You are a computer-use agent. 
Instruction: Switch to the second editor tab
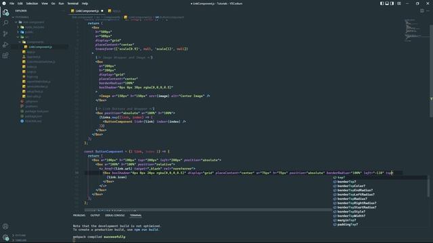[114, 11]
